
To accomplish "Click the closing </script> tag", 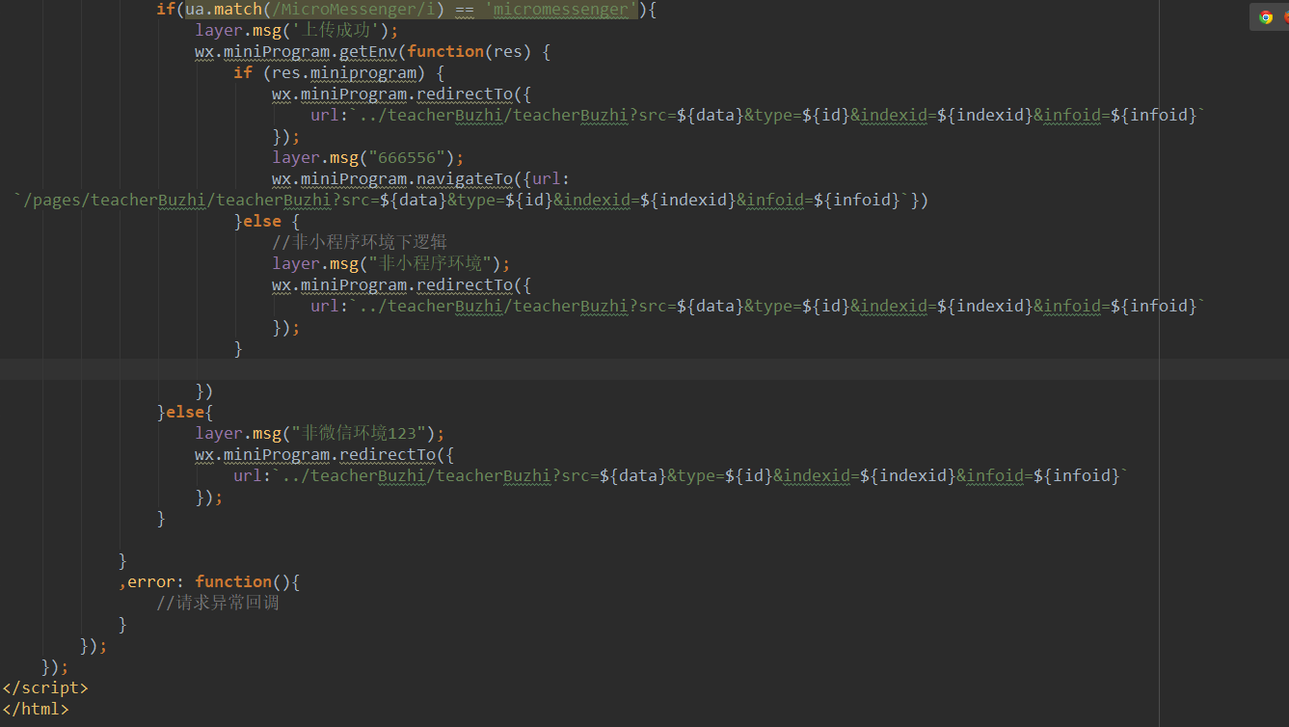I will (45, 687).
